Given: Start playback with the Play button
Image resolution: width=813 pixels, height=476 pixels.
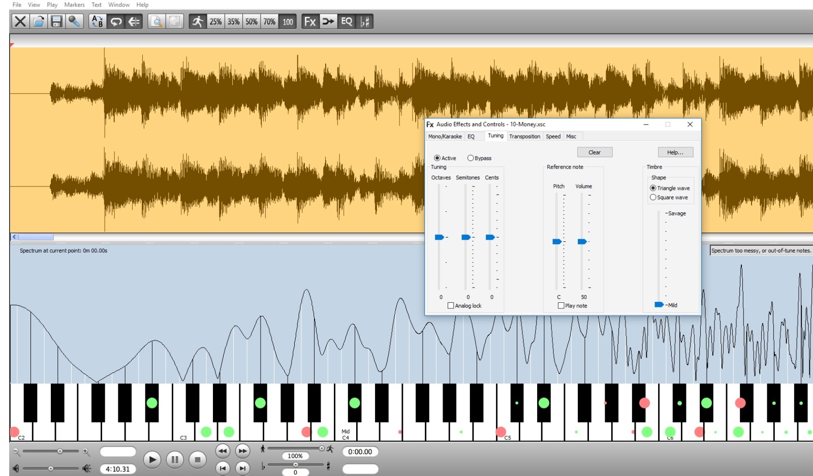Looking at the screenshot, I should point(151,460).
